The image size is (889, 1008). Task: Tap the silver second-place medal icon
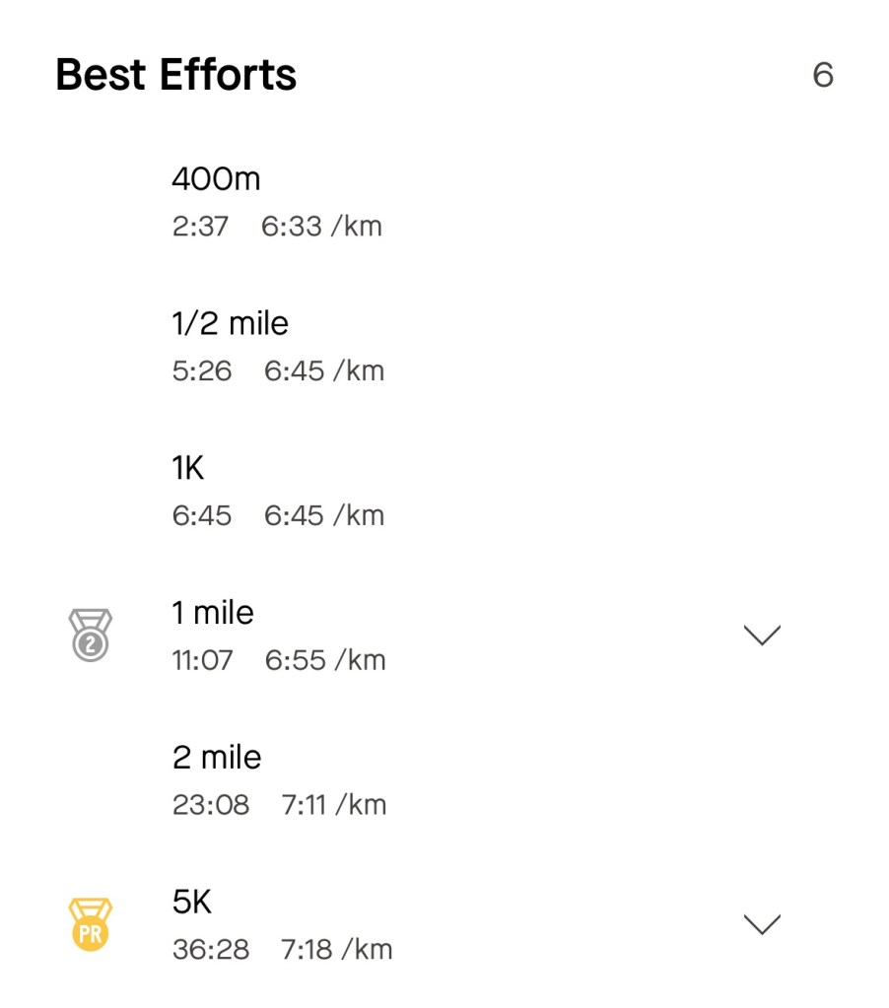pos(90,634)
